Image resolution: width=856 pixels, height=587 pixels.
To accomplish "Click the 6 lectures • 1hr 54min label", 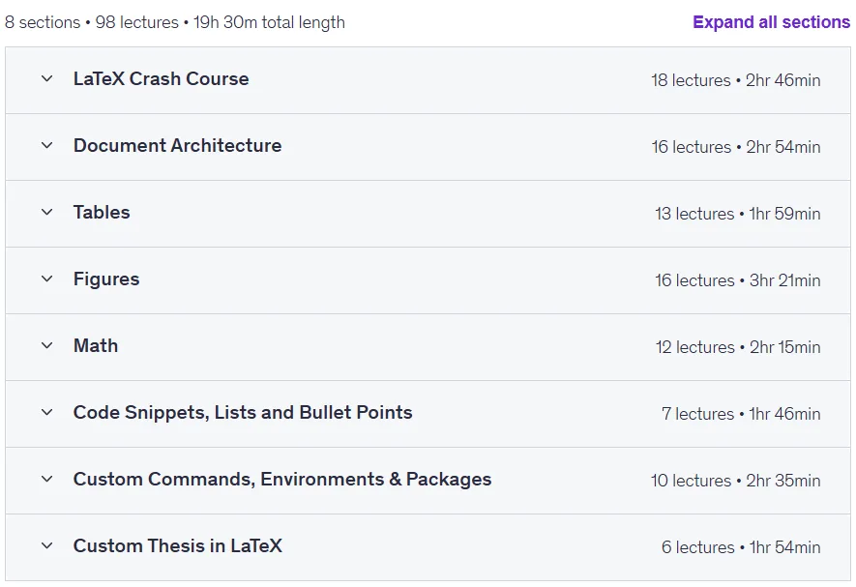I will [741, 547].
